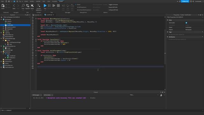This screenshot has height=115, width=204.
Task: Click the Back navigation arrow
Action: (14, 6)
